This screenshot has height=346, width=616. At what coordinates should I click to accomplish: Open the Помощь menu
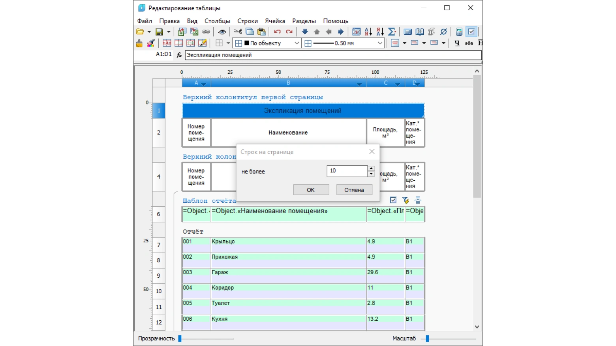pos(336,21)
